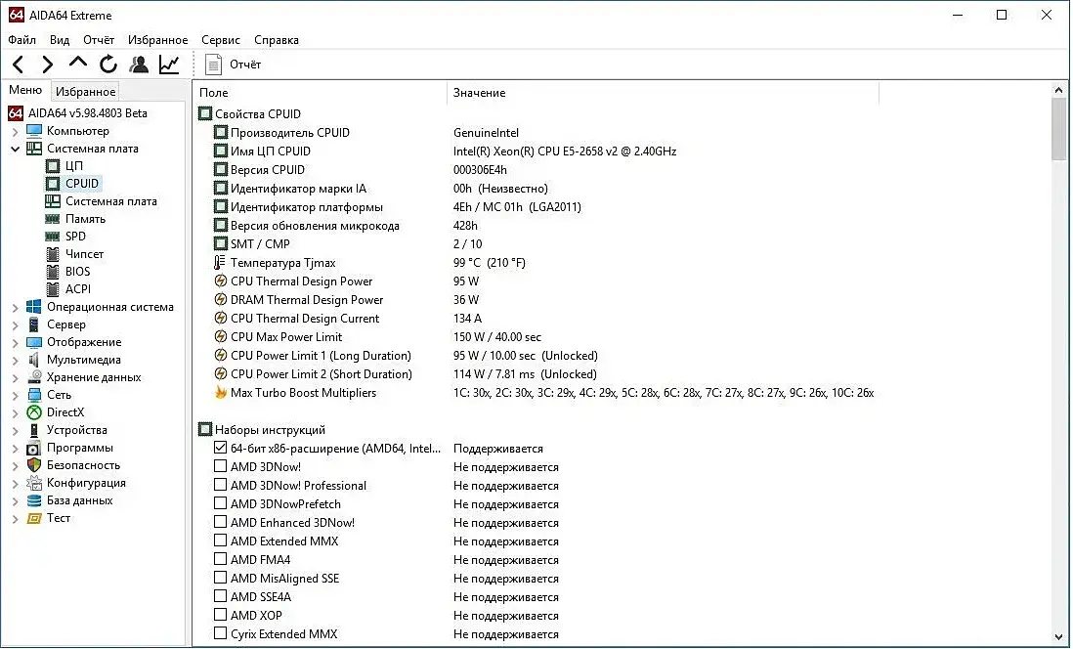Open the Избранное menu in the menu bar

(157, 40)
